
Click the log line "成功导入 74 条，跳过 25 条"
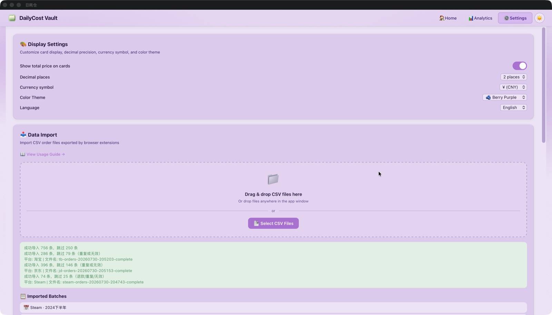tap(64, 276)
